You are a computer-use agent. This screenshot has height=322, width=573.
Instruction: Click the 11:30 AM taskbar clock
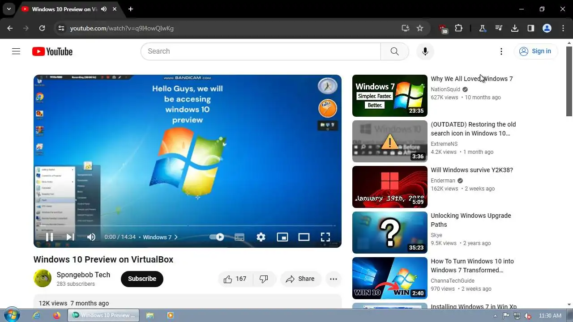coord(550,316)
